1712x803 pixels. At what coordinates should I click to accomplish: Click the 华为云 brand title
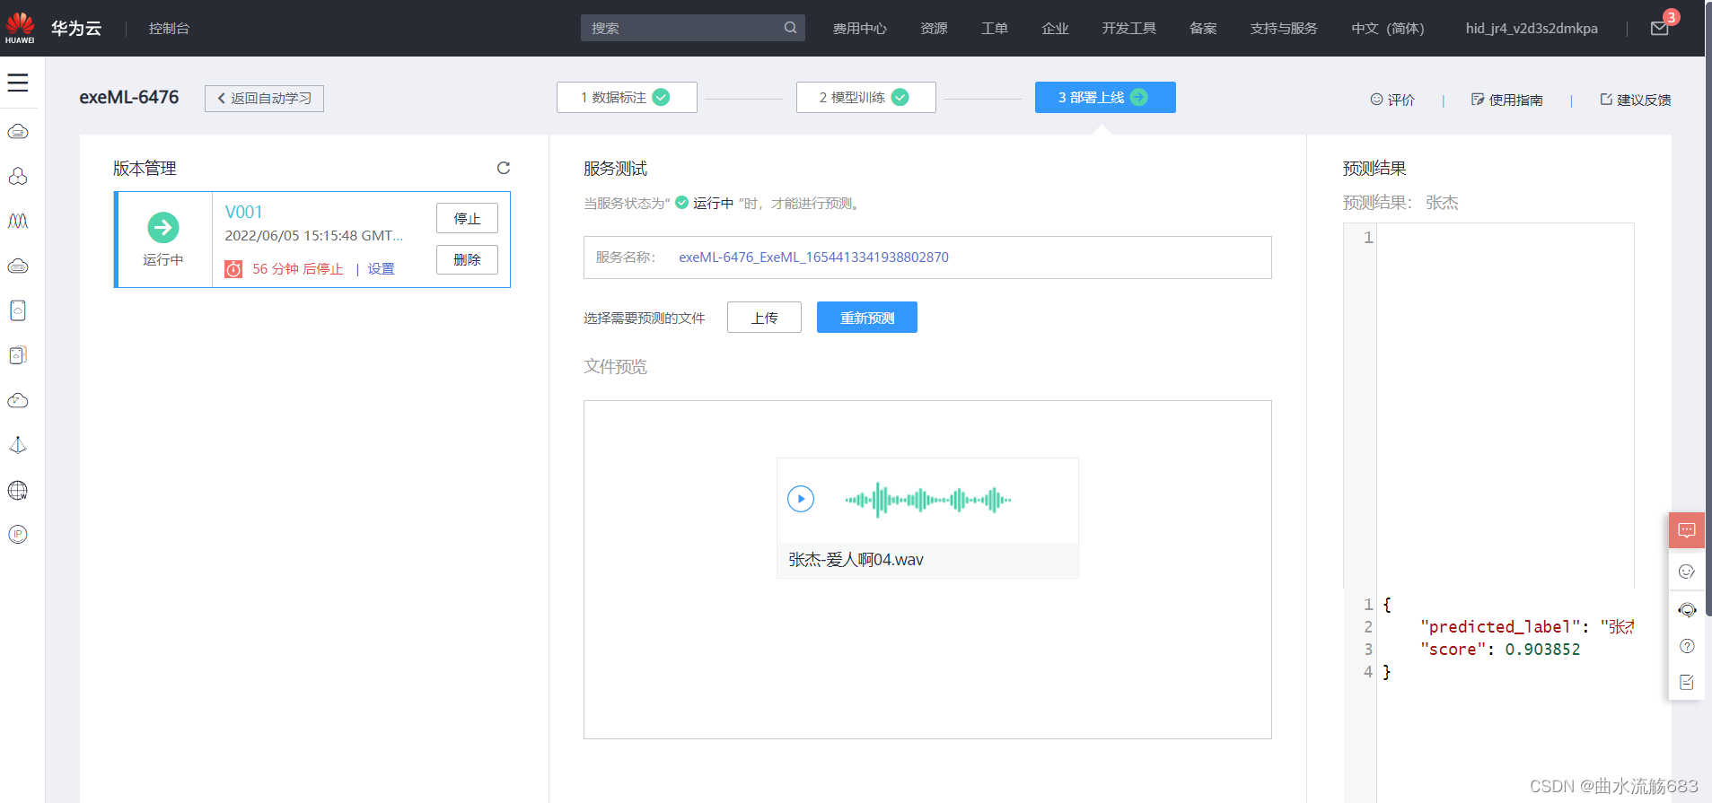coord(76,28)
